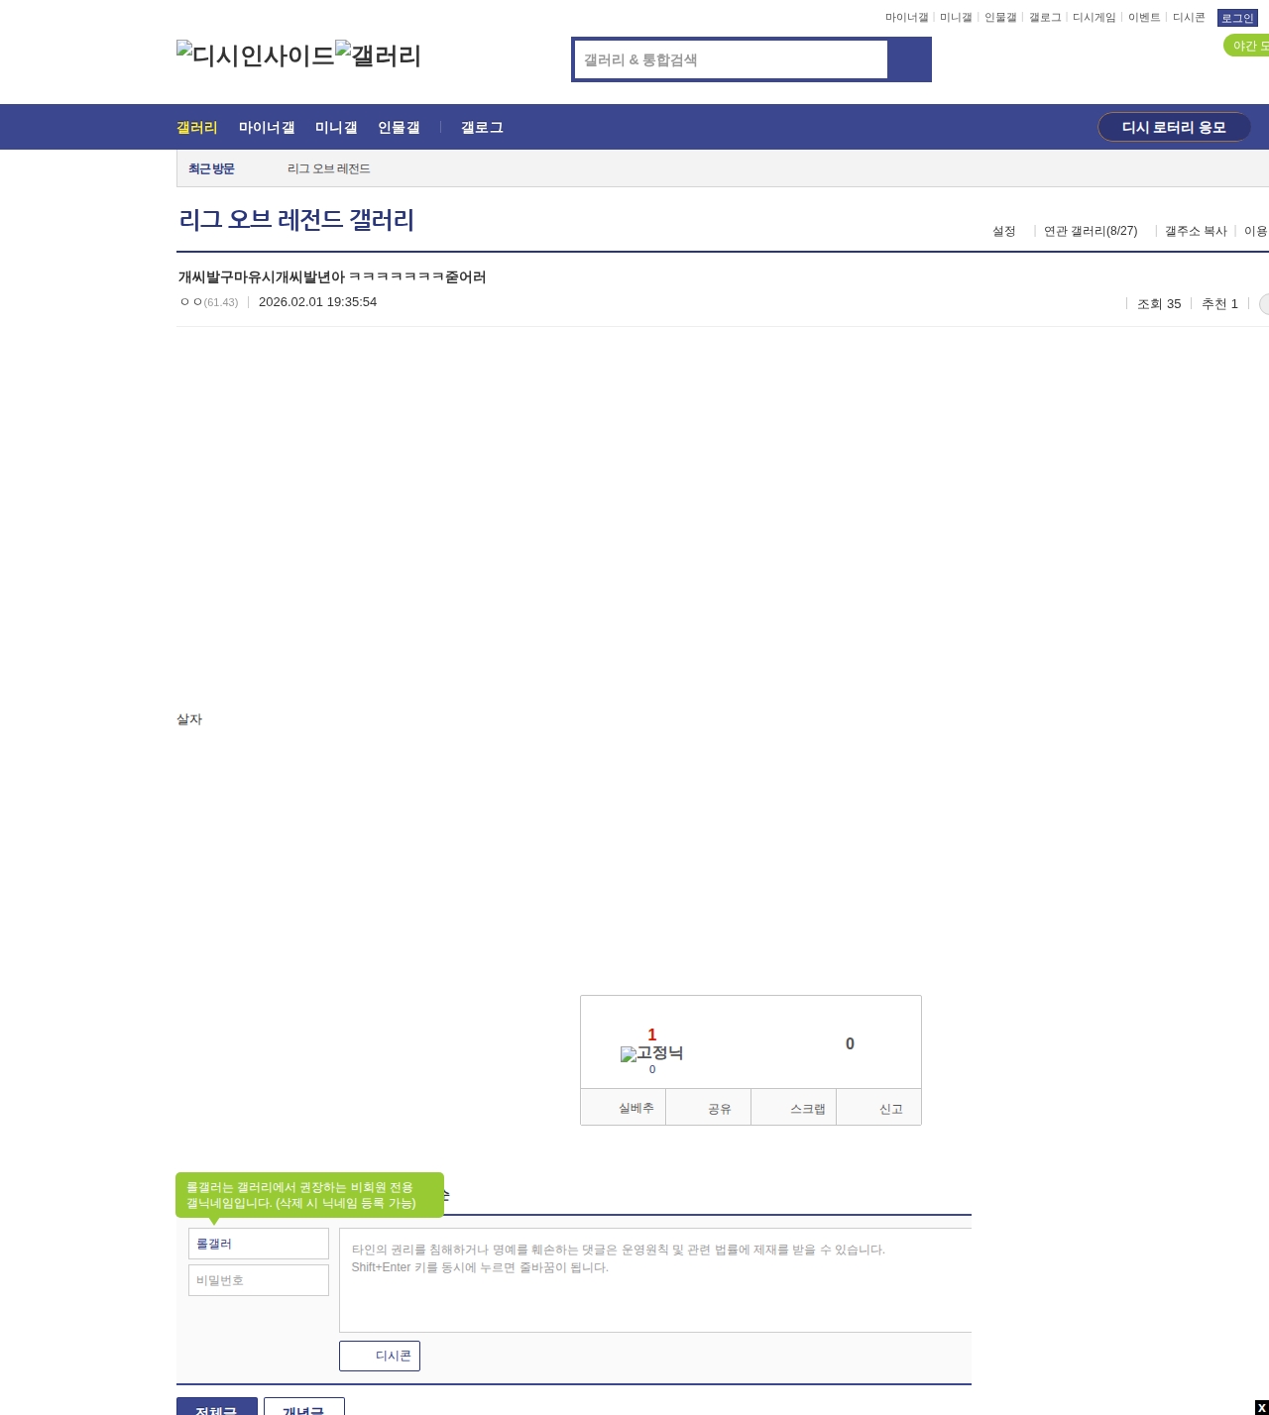1269x1415 pixels.
Task: Select 마이너갤 in the blue navigation bar
Action: [x=267, y=127]
